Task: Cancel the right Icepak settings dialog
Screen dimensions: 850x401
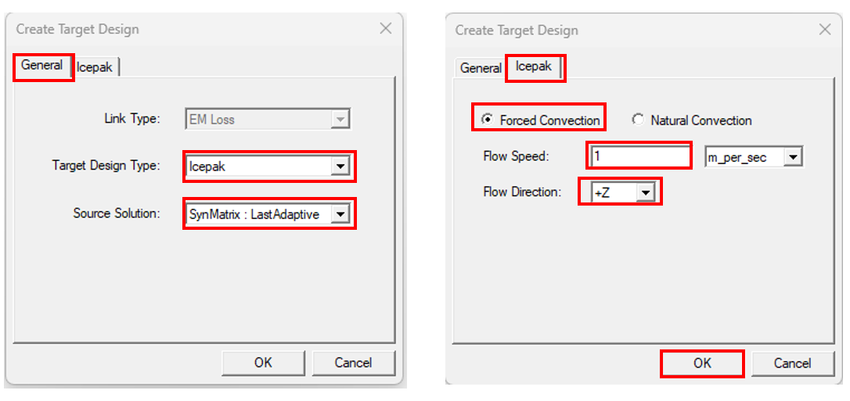Action: (x=793, y=363)
